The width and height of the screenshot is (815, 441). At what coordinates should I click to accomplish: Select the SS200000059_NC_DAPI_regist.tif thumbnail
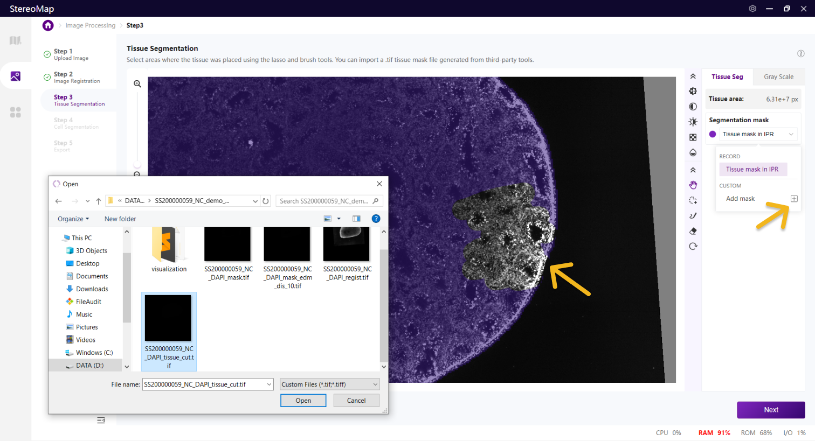tap(347, 254)
